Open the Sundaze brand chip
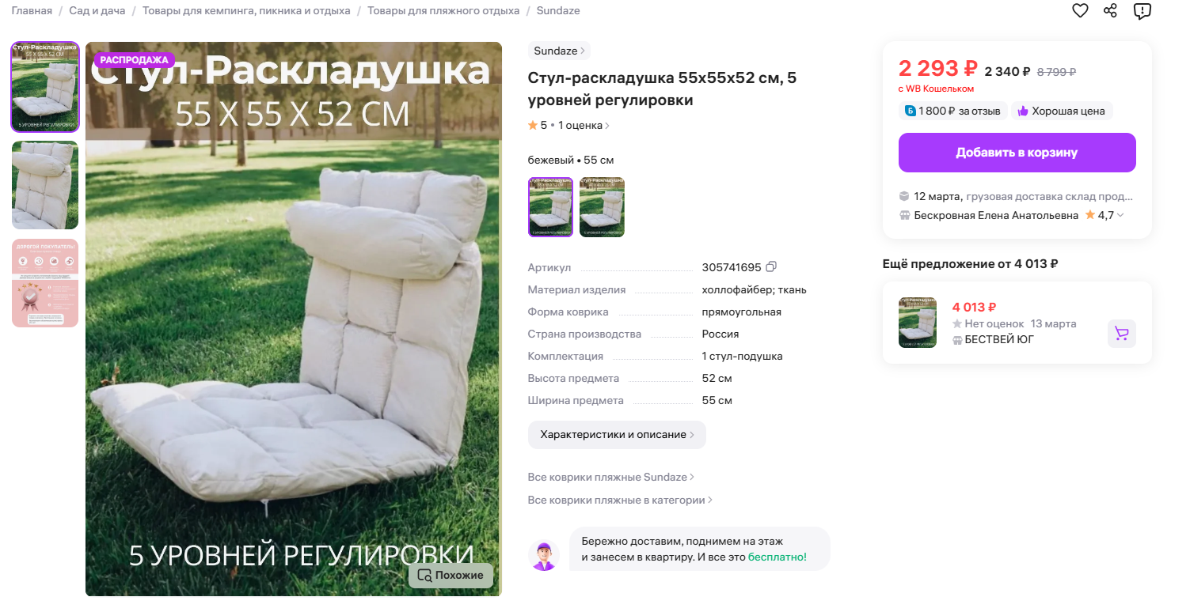1190x612 pixels. (x=559, y=51)
